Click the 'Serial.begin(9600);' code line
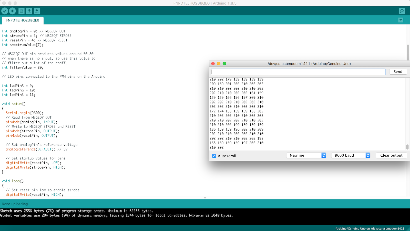The width and height of the screenshot is (410, 231). [25, 113]
